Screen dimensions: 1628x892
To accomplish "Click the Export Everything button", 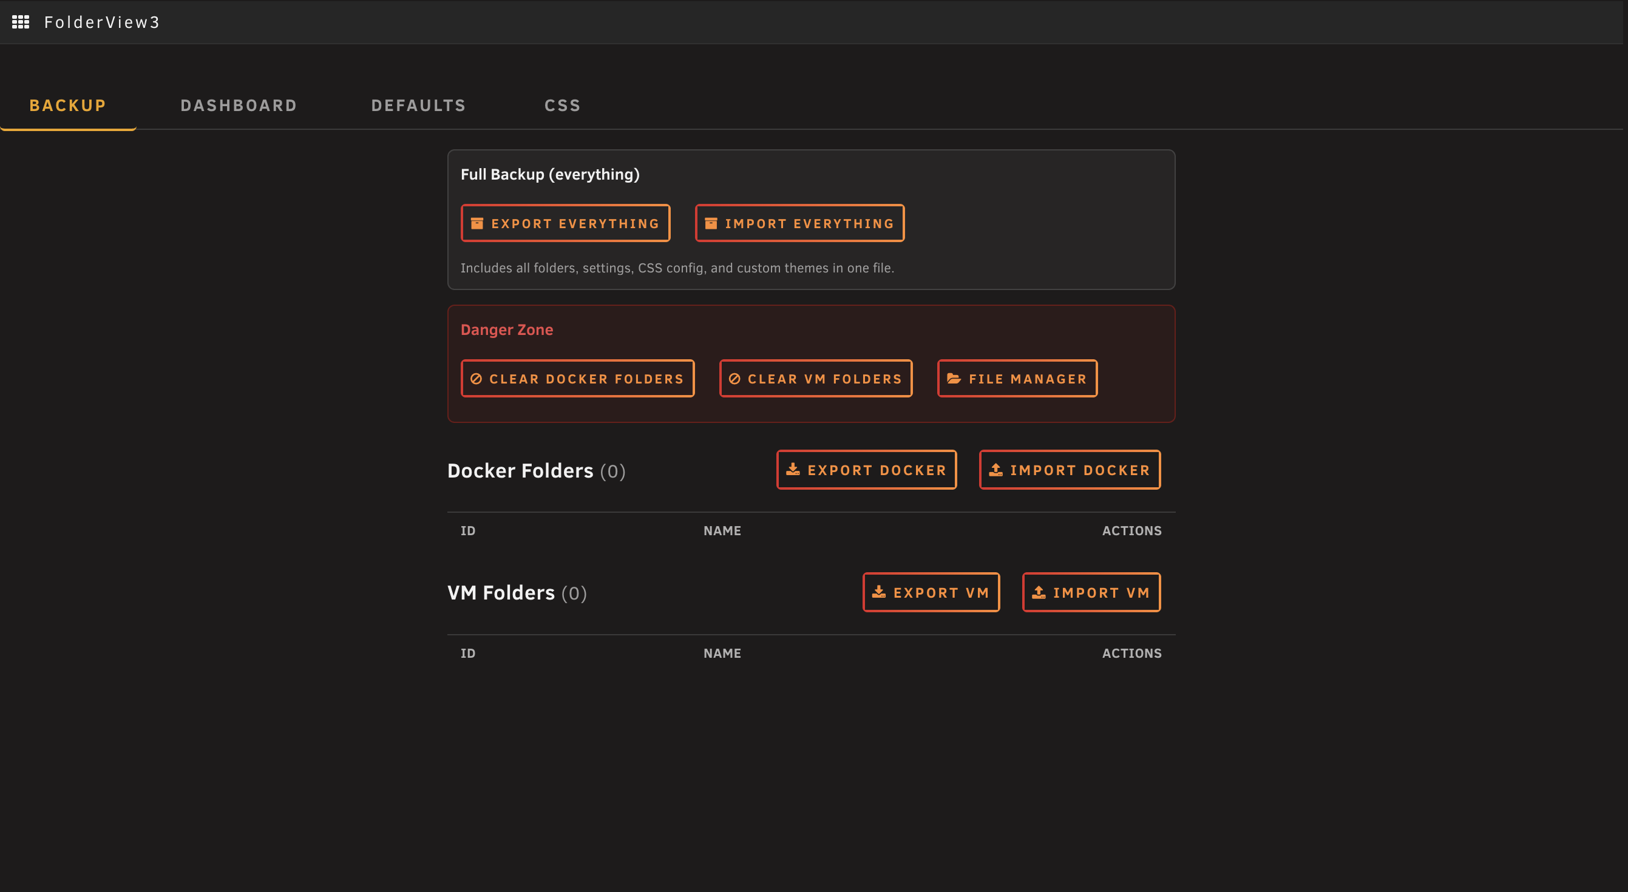I will click(566, 223).
